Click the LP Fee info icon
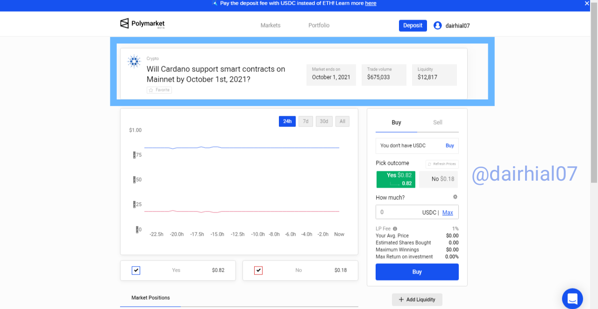This screenshot has width=598, height=309. (x=395, y=229)
